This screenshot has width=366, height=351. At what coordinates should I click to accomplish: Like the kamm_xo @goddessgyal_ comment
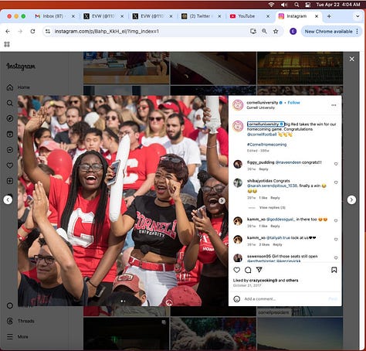click(x=336, y=220)
